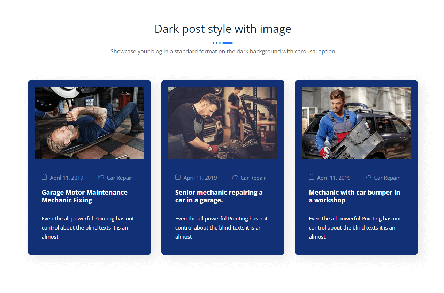444x293 pixels.
Task: Click the calendar icon on the Garage Motor Maintenance post
Action: [44, 177]
